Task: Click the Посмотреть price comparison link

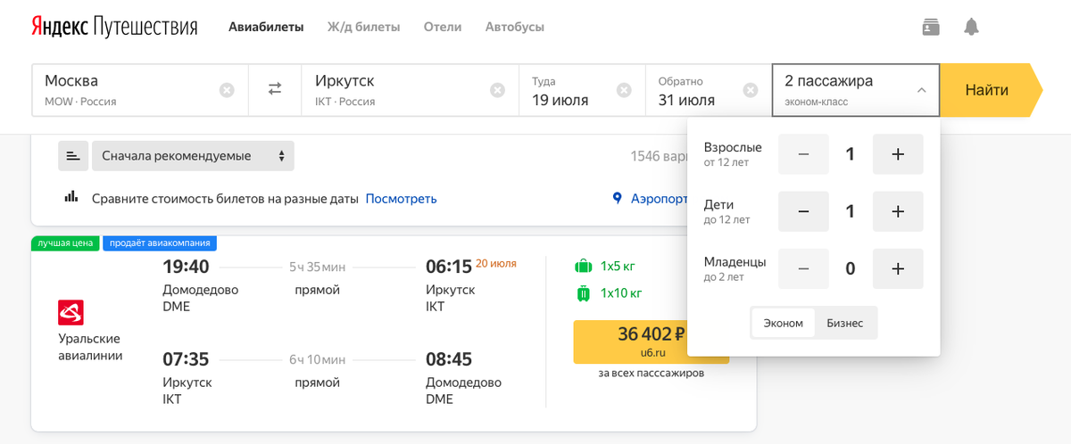Action: 401,199
